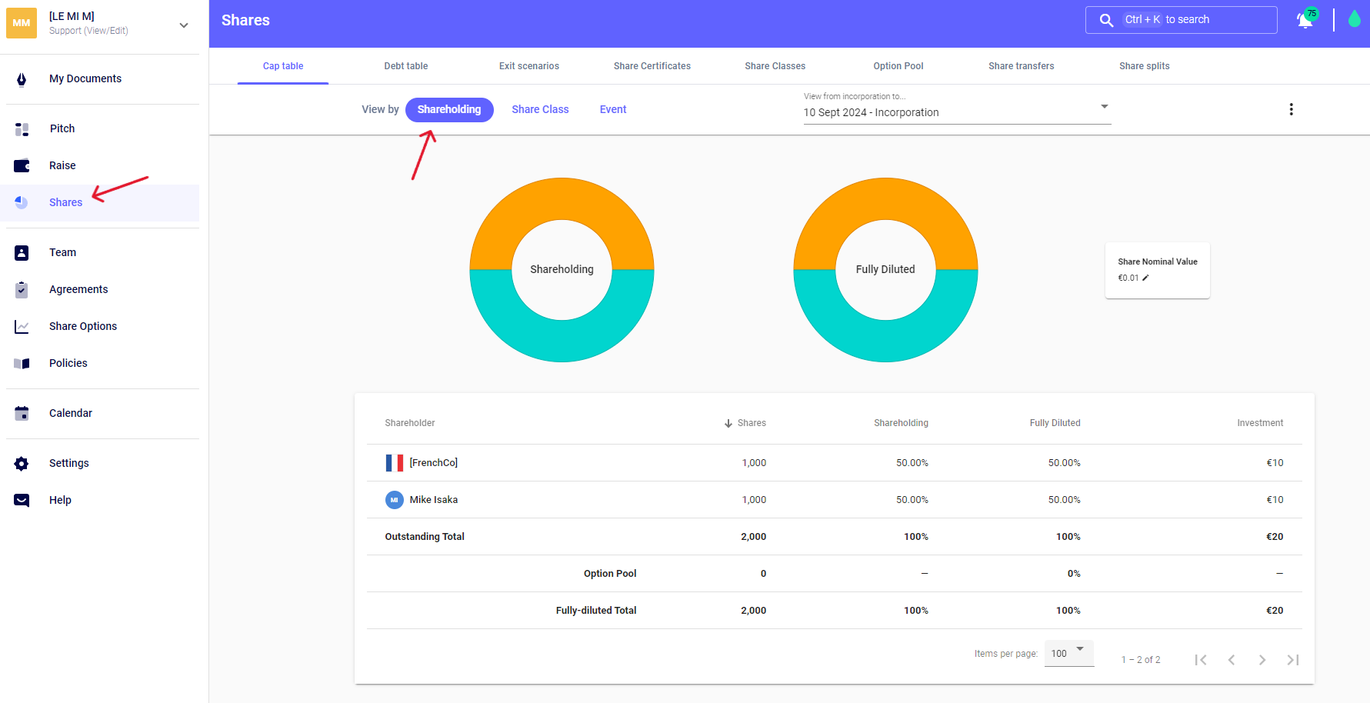Open the Option Pool tab
Image resolution: width=1370 pixels, height=703 pixels.
[898, 66]
